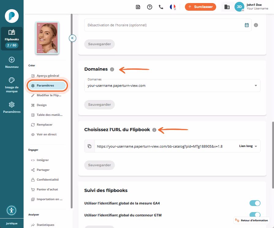Click the John1 Doe username text
274x228 pixels.
pyautogui.click(x=254, y=5)
